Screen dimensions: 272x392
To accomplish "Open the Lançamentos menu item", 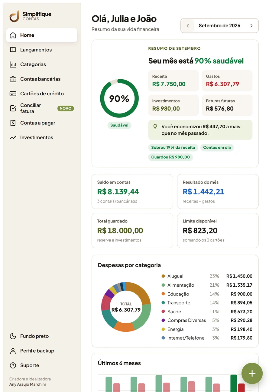I will [42, 50].
